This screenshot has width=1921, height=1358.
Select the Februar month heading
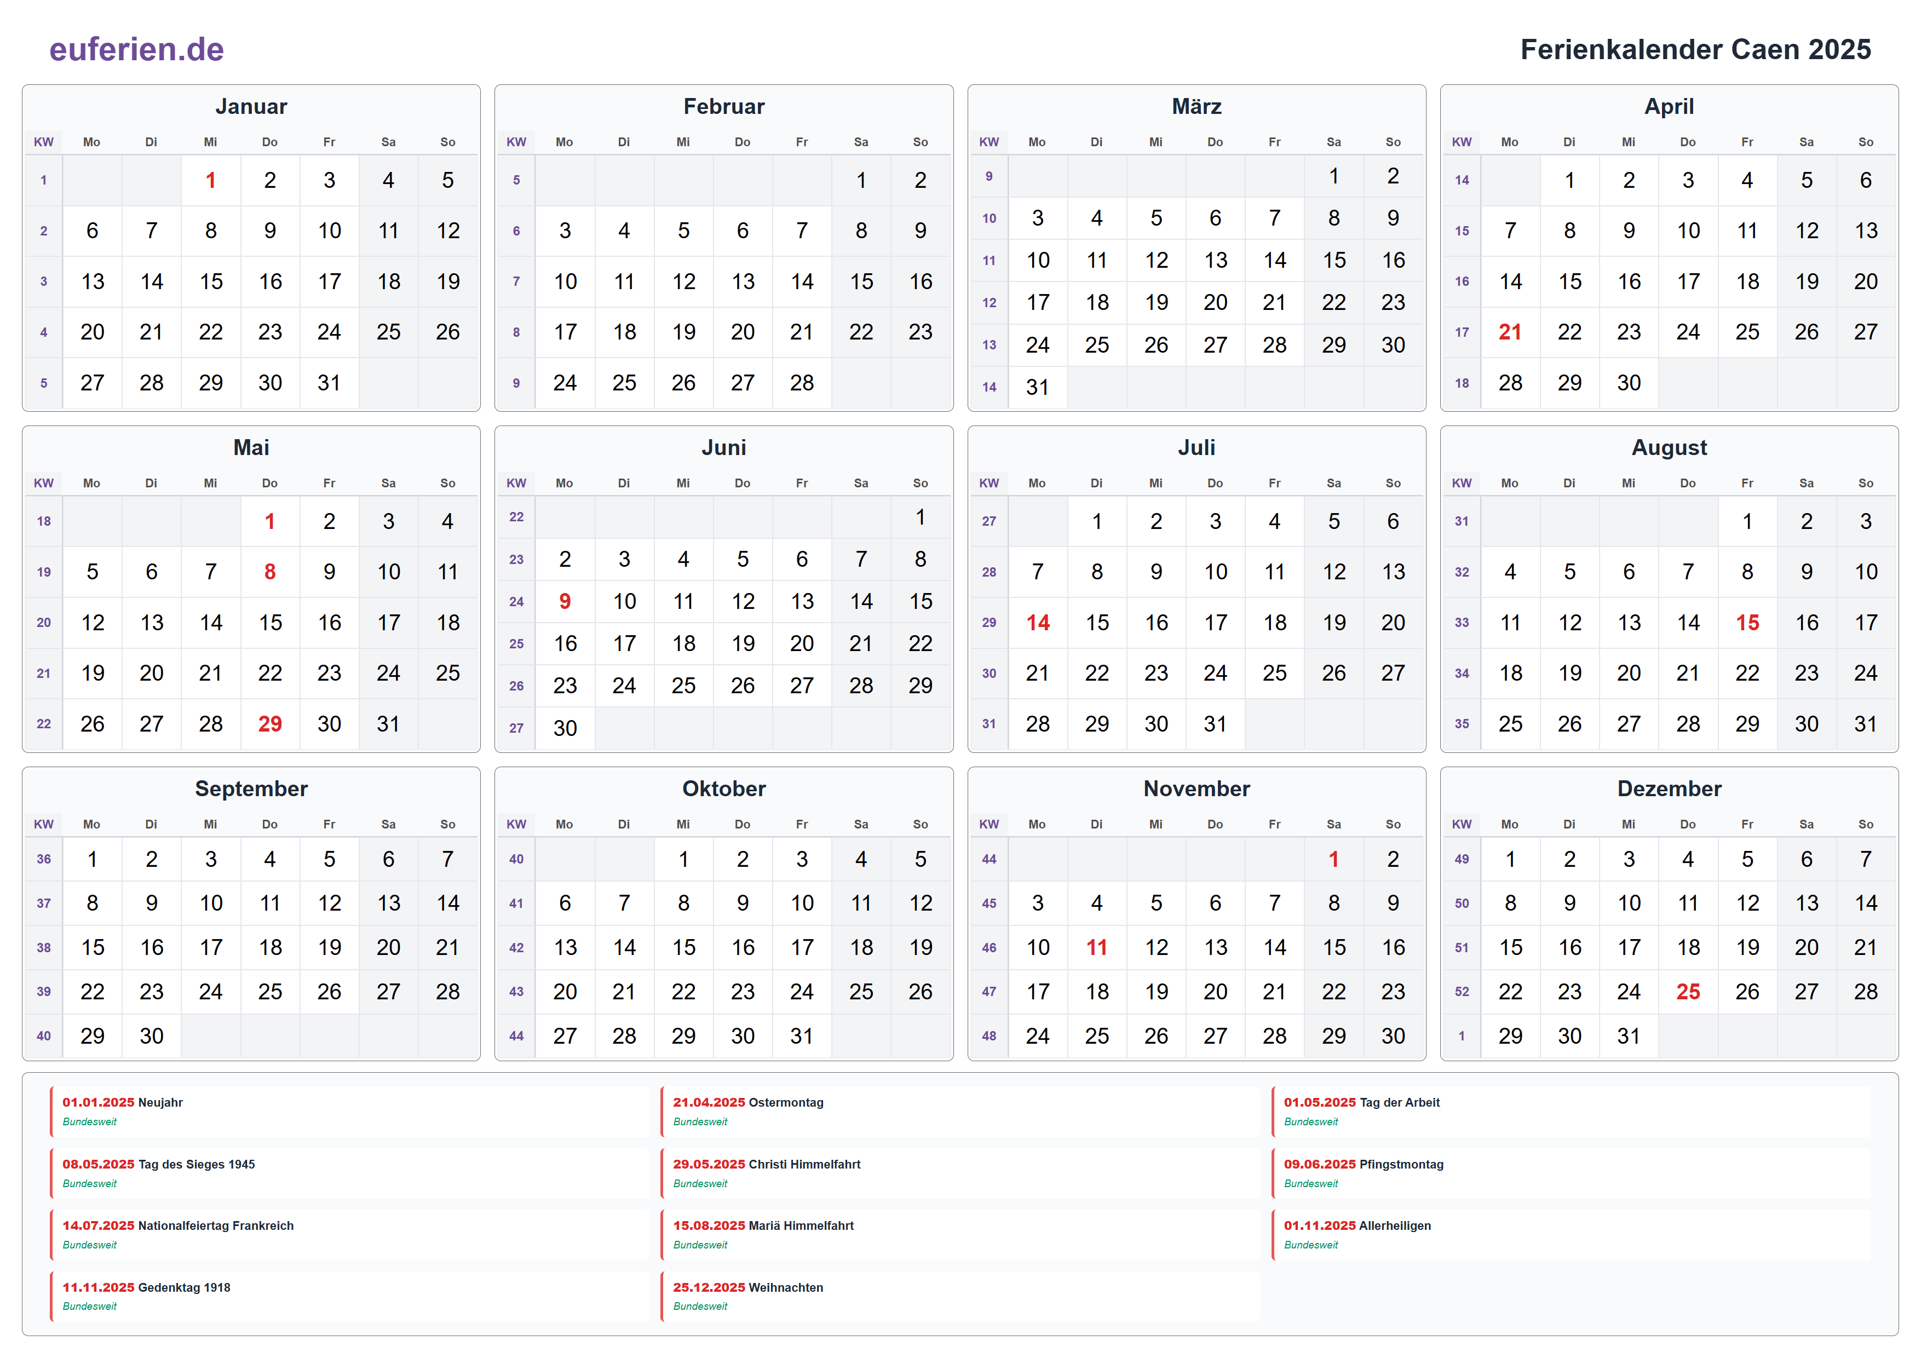pyautogui.click(x=724, y=106)
